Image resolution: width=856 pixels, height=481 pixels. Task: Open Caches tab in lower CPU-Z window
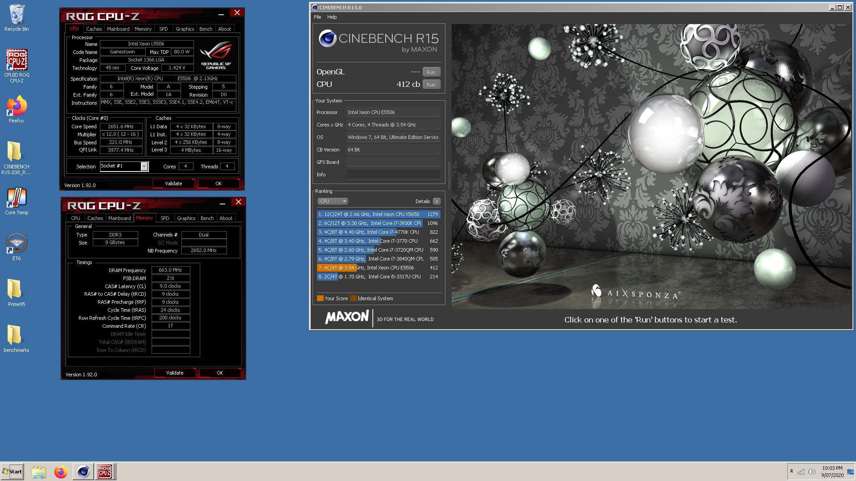95,218
